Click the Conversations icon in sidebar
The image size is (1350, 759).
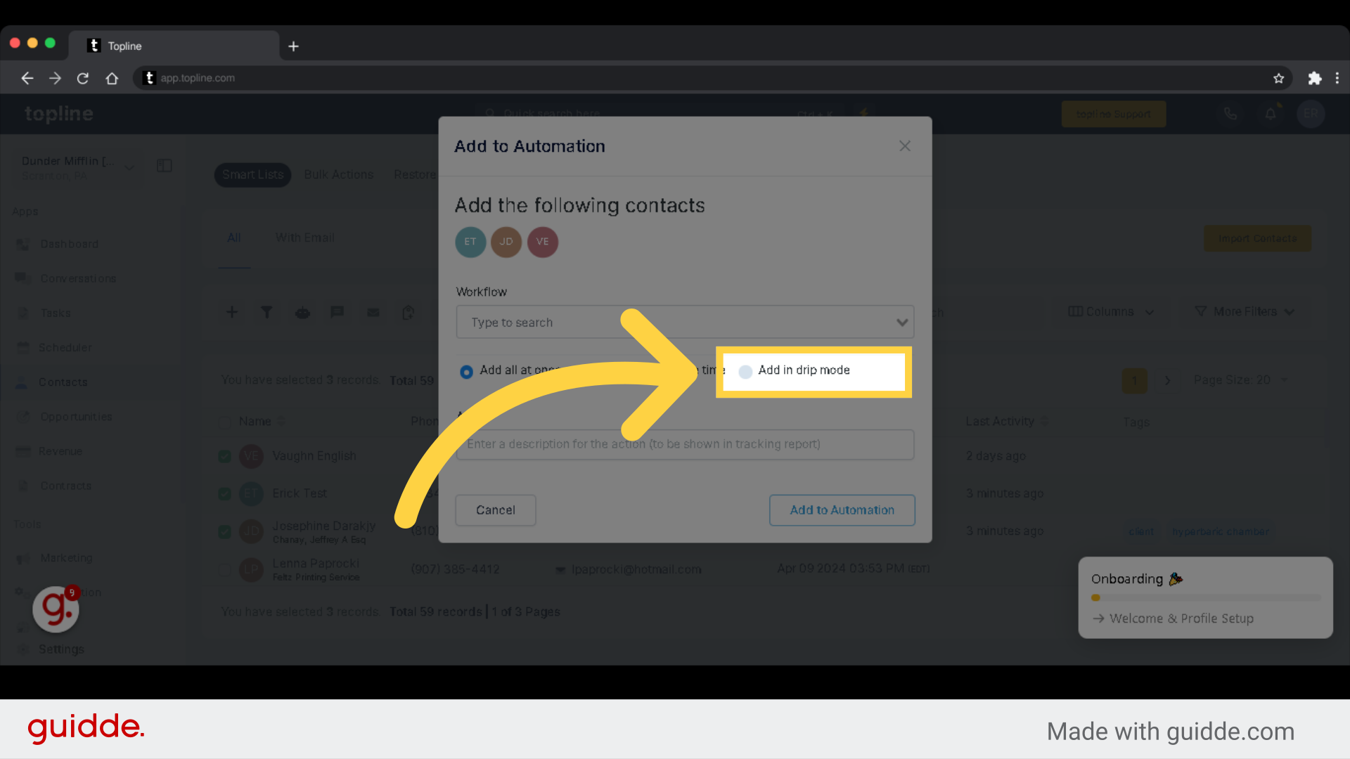pos(24,278)
